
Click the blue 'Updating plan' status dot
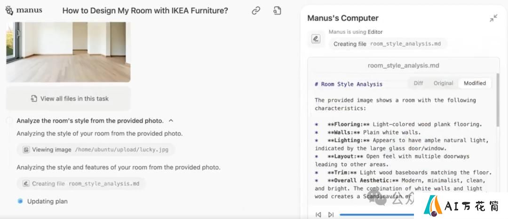pos(20,201)
